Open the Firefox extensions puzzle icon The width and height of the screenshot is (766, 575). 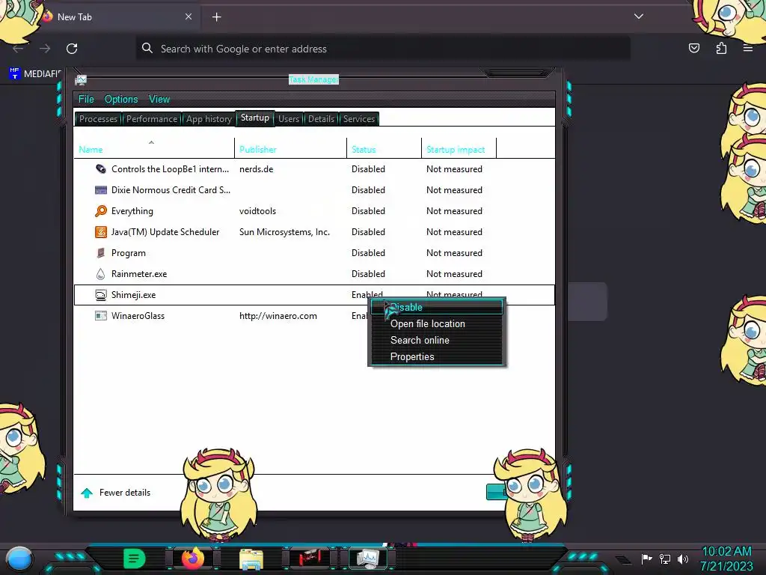(x=721, y=48)
